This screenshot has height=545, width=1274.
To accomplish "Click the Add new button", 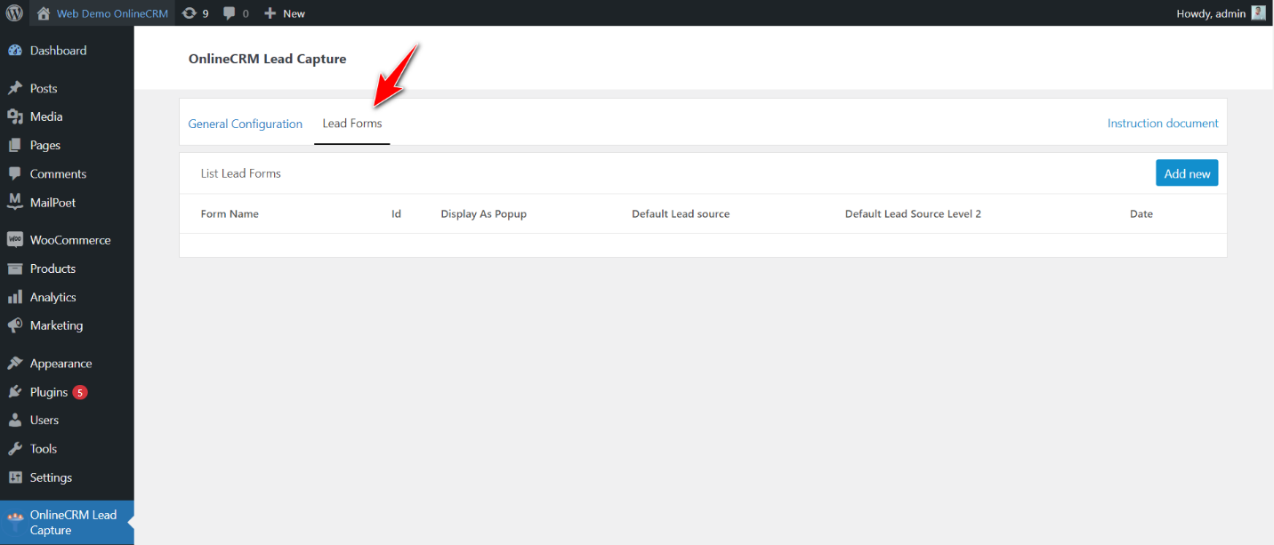I will (1187, 172).
